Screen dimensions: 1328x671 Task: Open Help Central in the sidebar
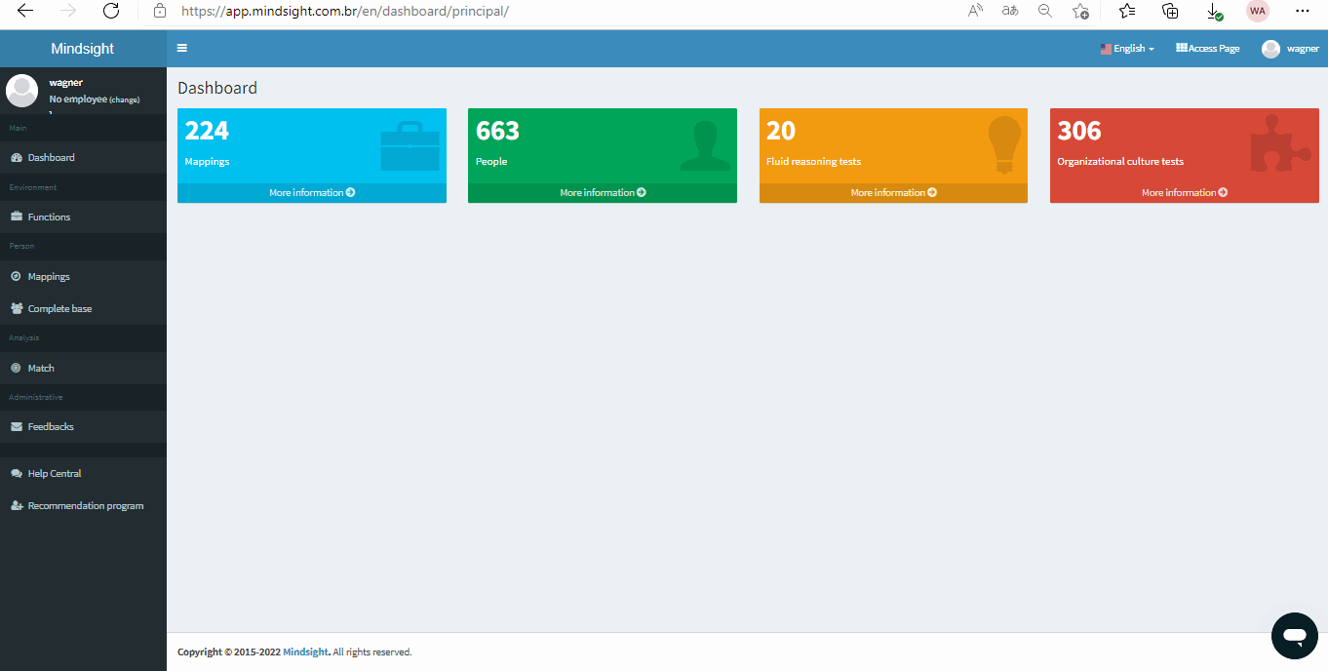pos(83,473)
